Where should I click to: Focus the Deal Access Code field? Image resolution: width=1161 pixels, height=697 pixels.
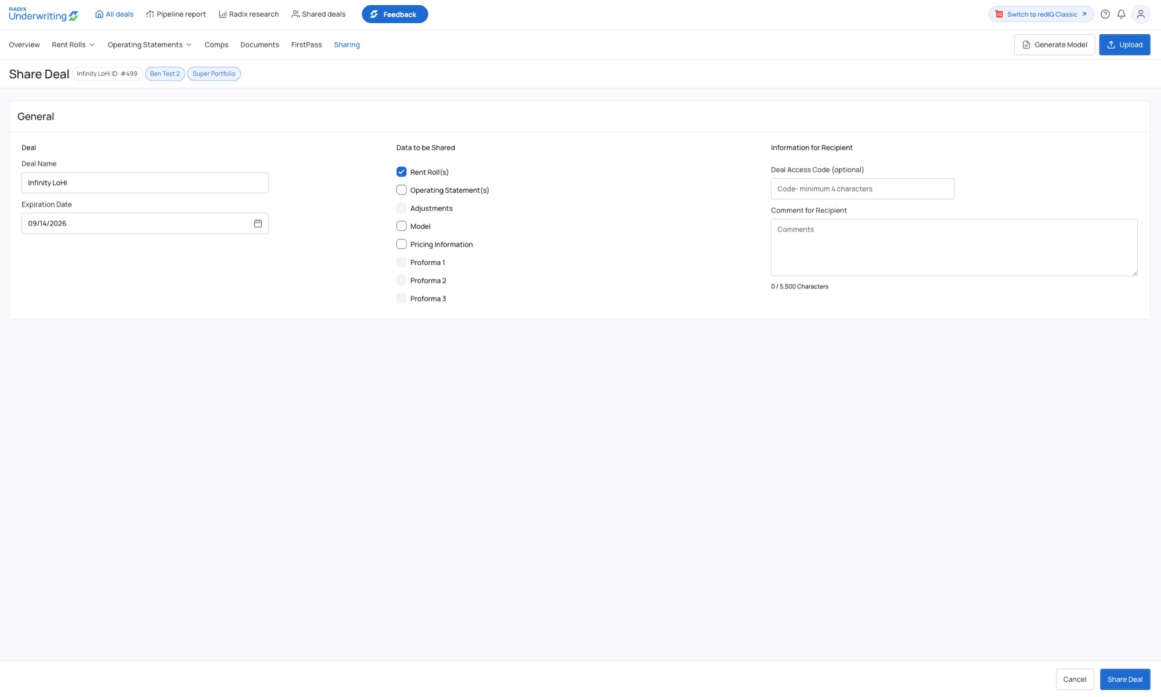pos(862,189)
